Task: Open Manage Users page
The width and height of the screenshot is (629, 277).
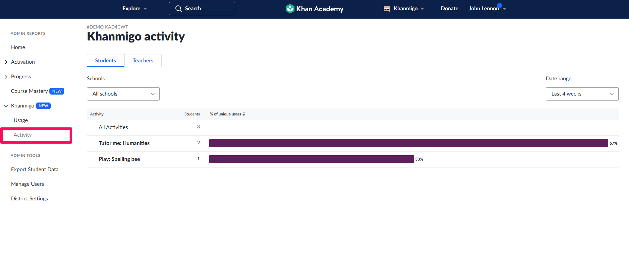Action: coord(27,184)
